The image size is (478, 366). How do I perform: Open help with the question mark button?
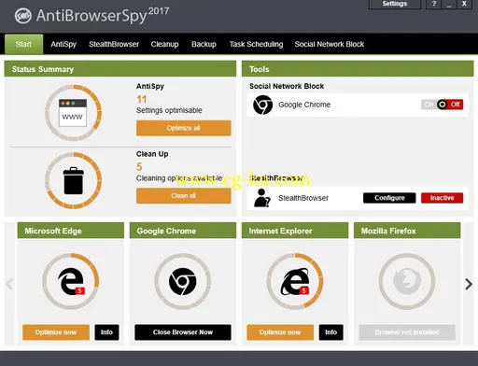(x=434, y=4)
